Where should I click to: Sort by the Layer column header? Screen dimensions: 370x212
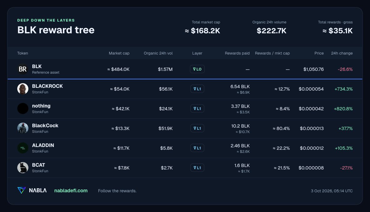197,53
